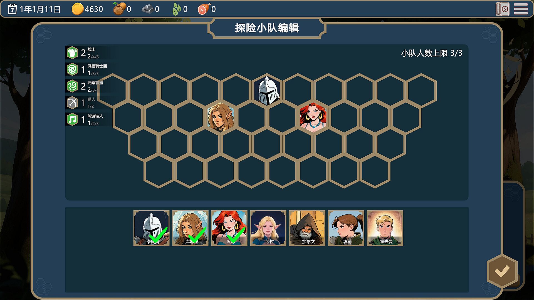Confirm squad with the hexagon checkmark button

[x=502, y=271]
